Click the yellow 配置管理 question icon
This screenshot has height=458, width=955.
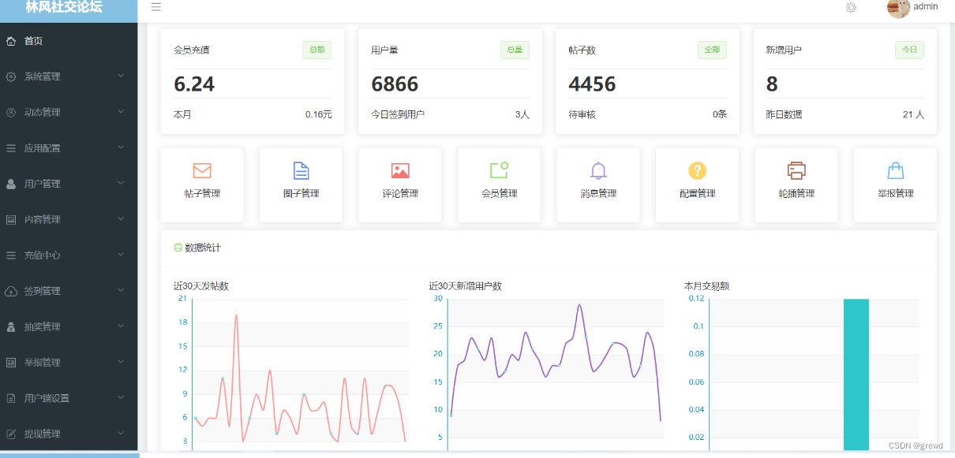(697, 170)
